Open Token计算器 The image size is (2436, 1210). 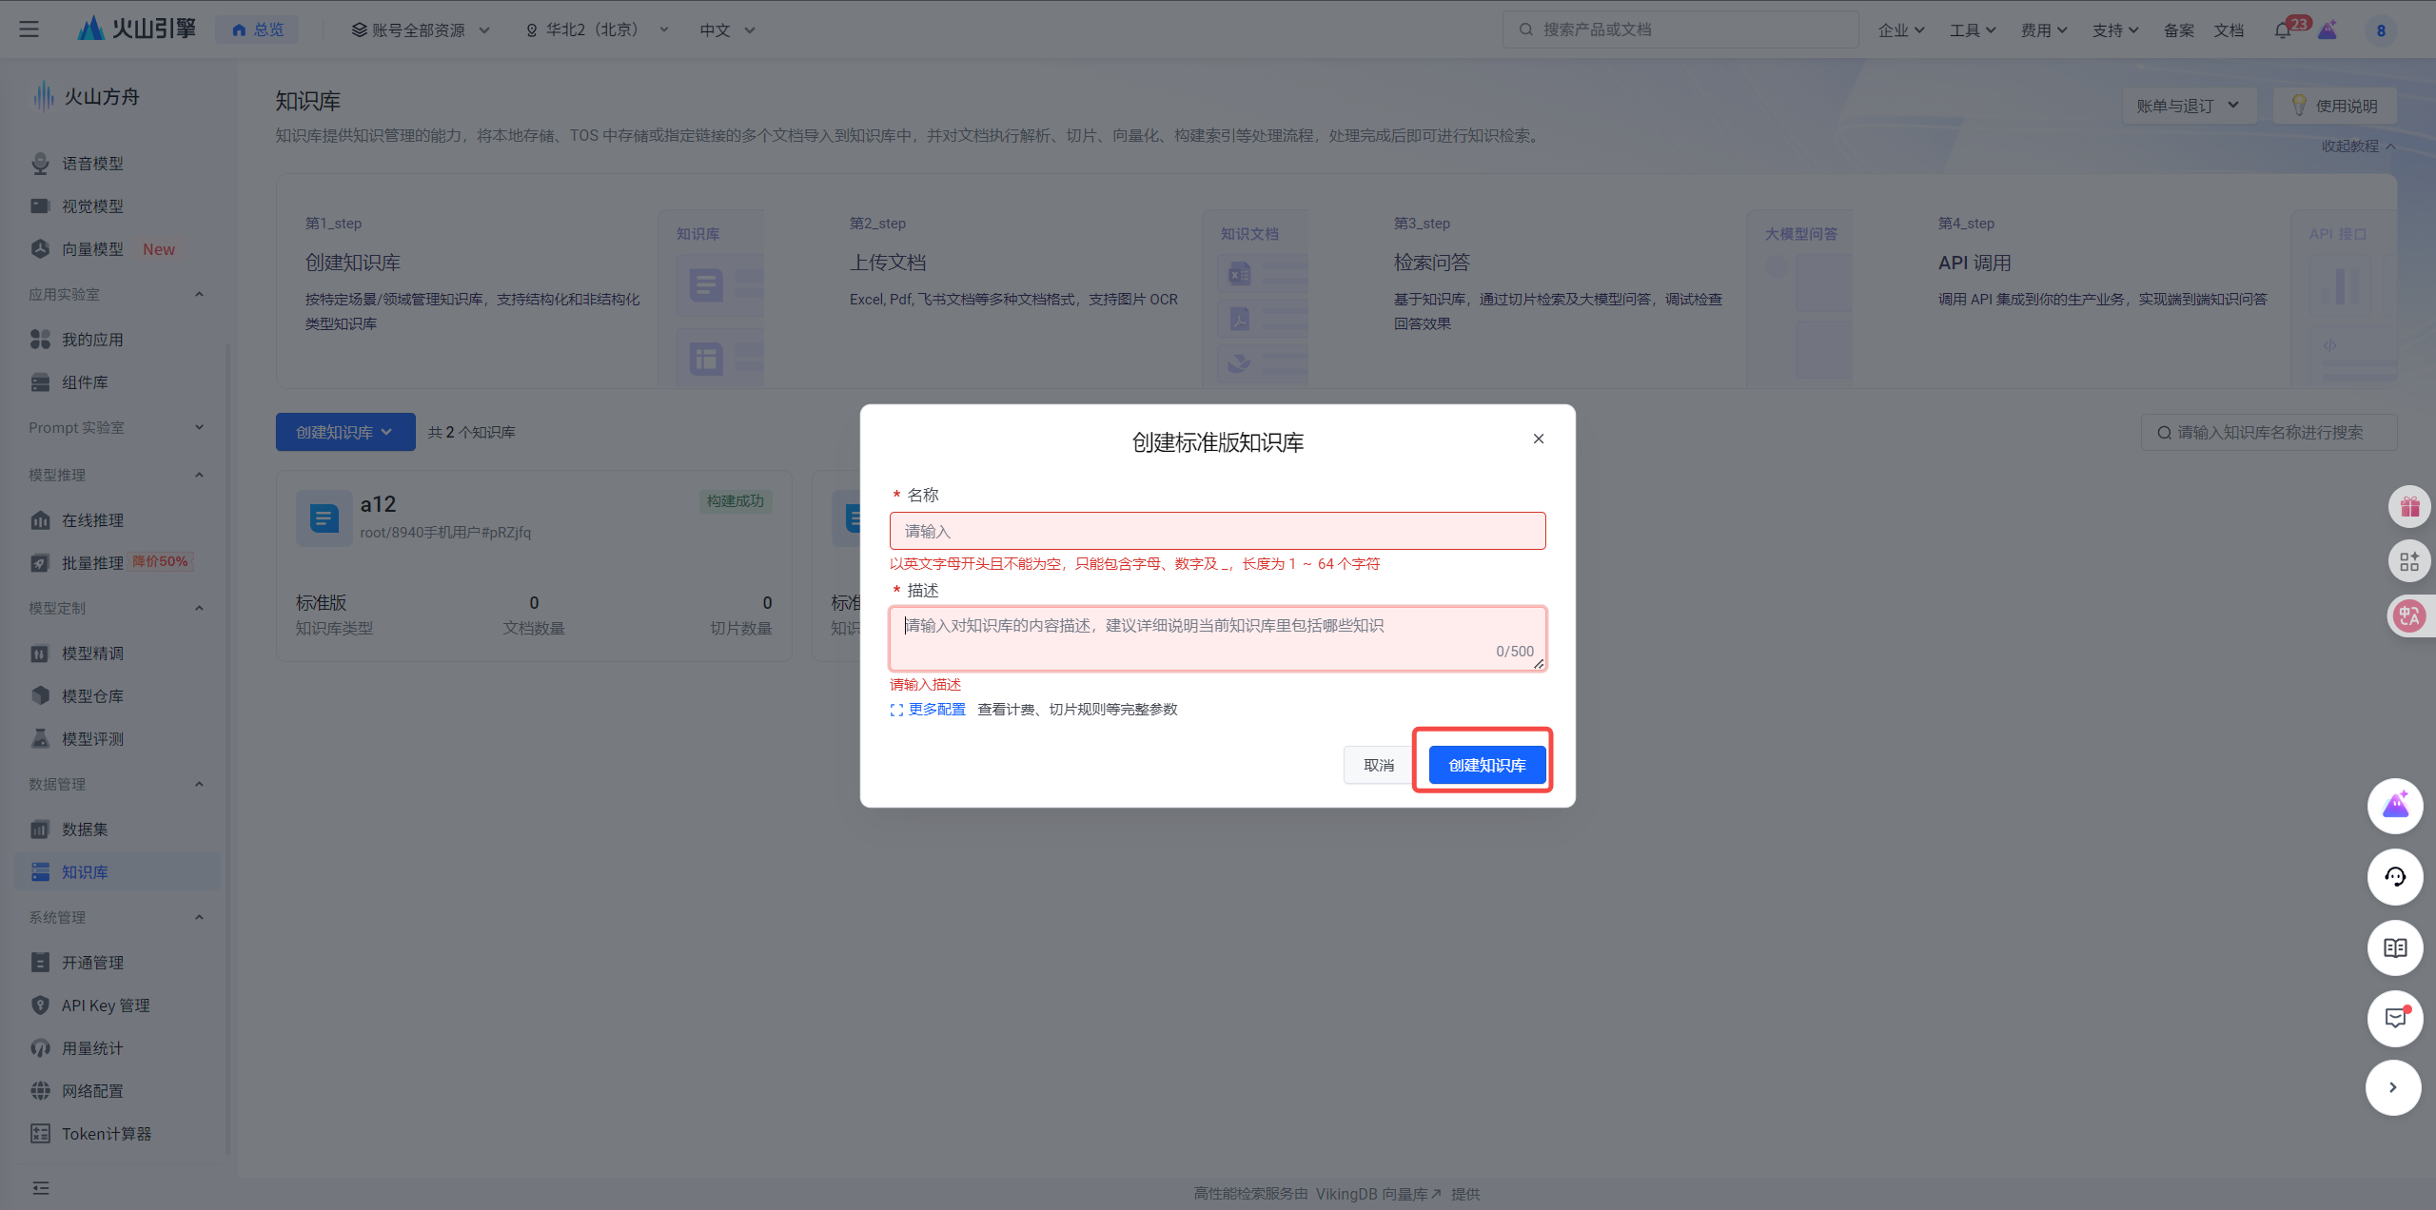[x=107, y=1134]
